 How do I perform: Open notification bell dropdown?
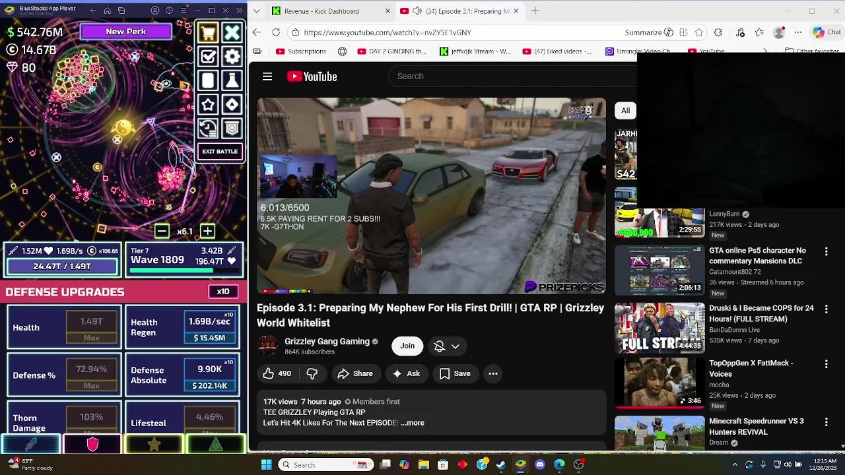(447, 346)
